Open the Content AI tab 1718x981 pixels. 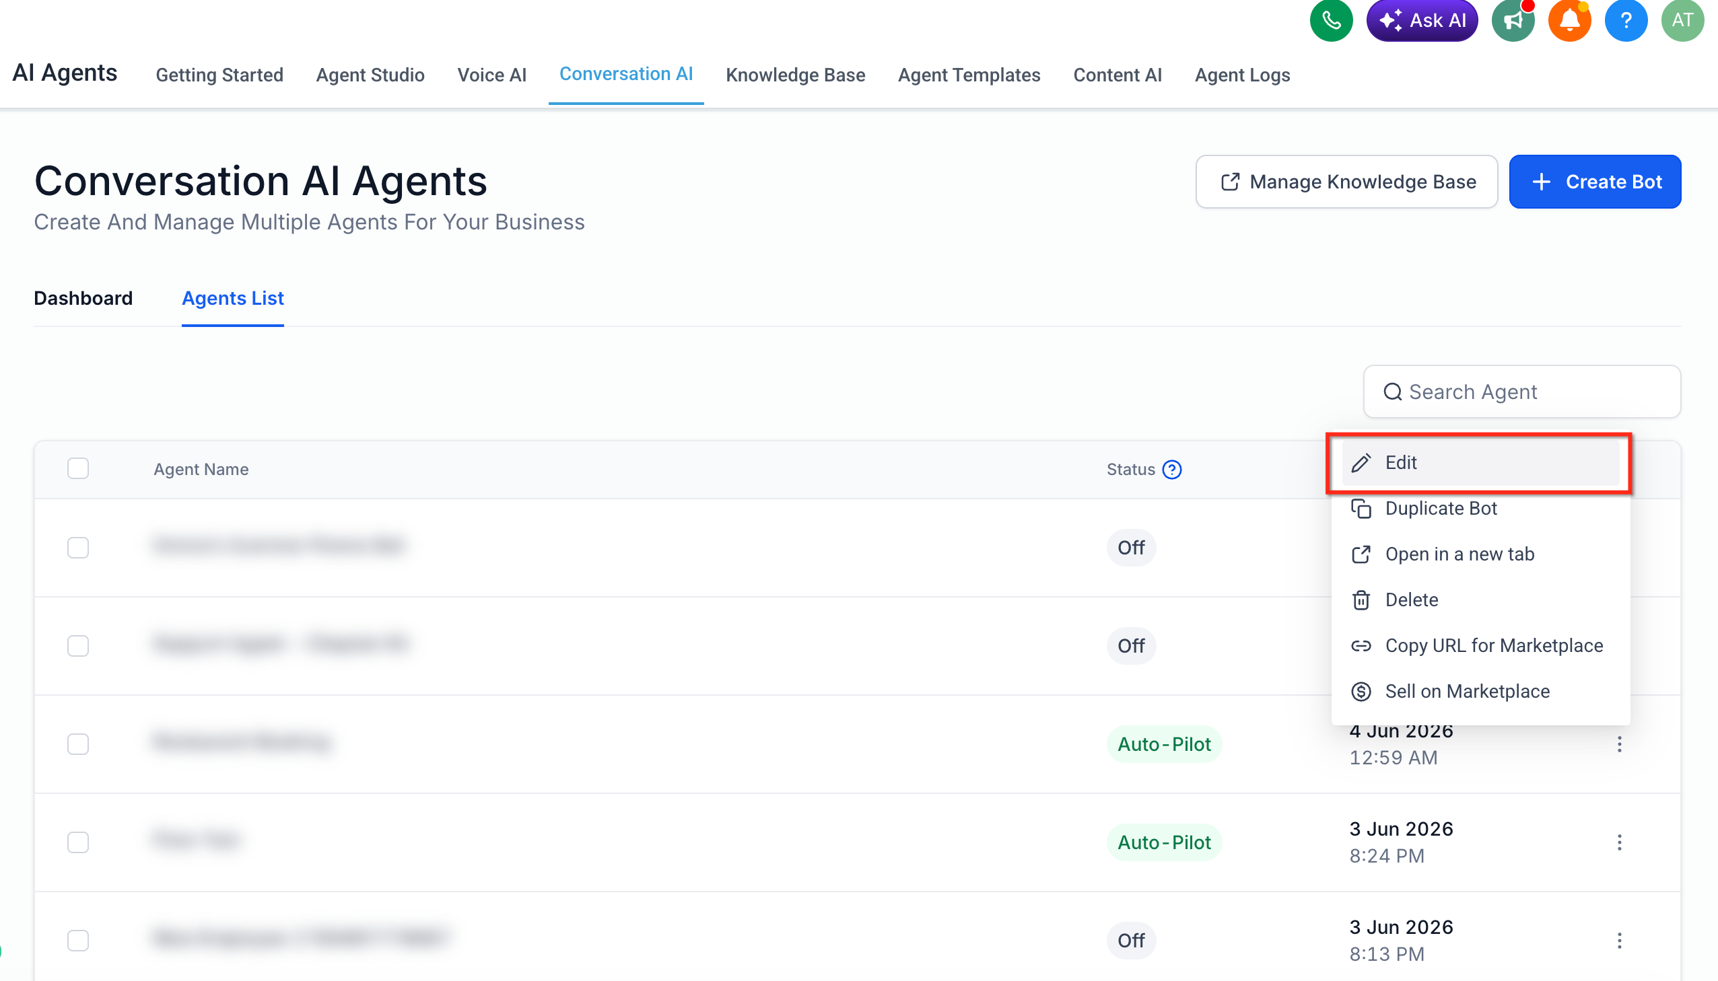click(1117, 75)
